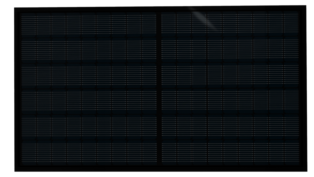
Task: Select the top-left corner solar cell
Action: 29,25
